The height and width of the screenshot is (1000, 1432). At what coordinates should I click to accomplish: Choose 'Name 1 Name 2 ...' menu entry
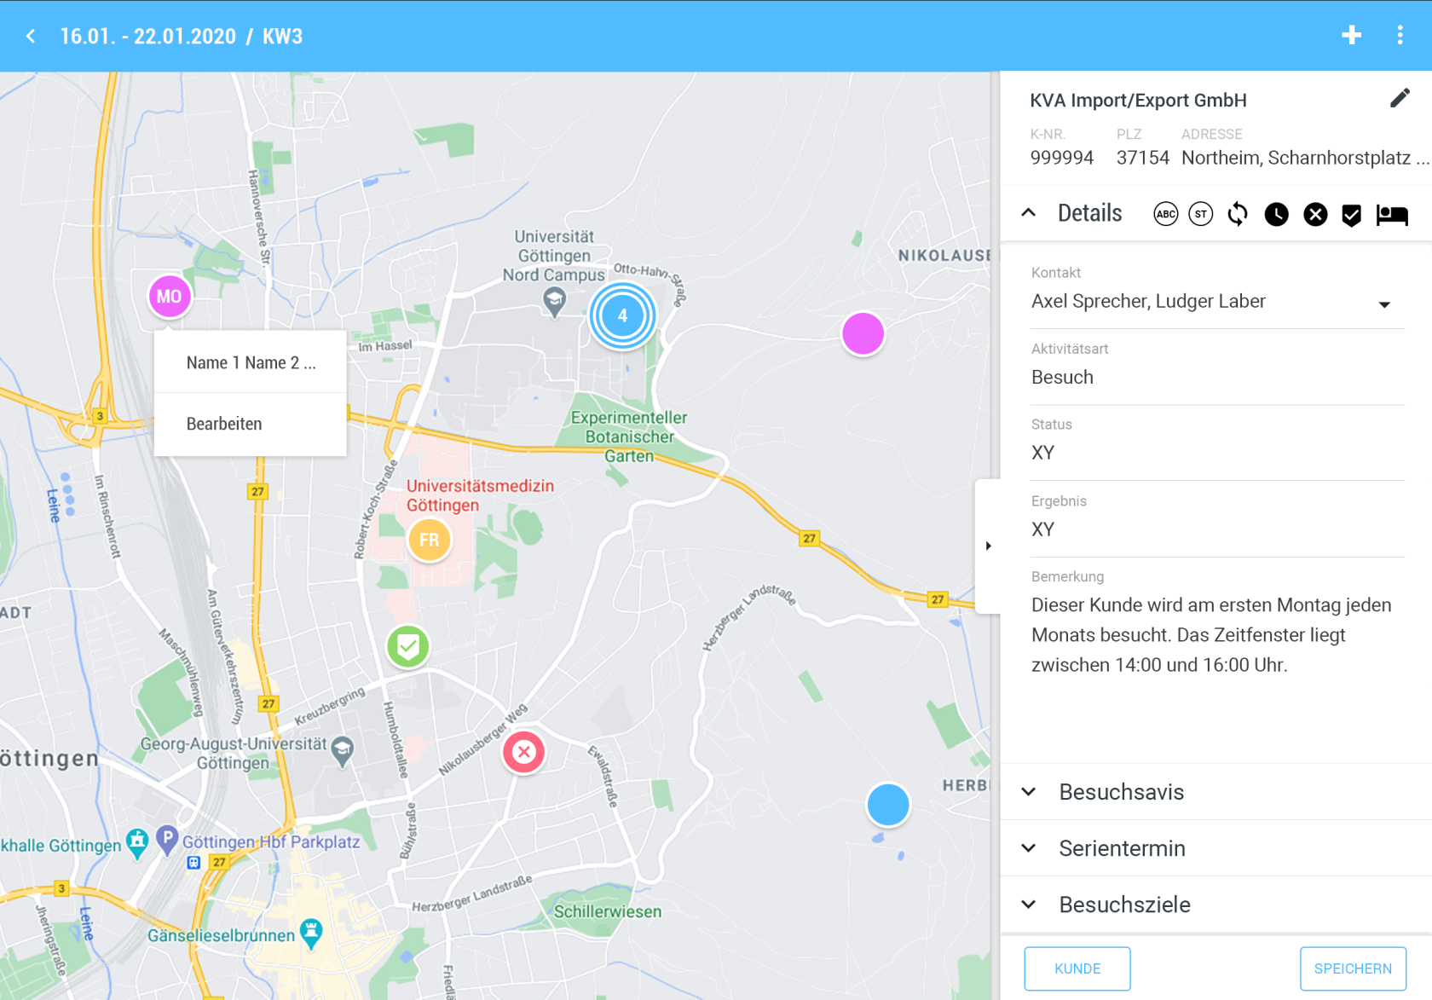[x=251, y=362]
